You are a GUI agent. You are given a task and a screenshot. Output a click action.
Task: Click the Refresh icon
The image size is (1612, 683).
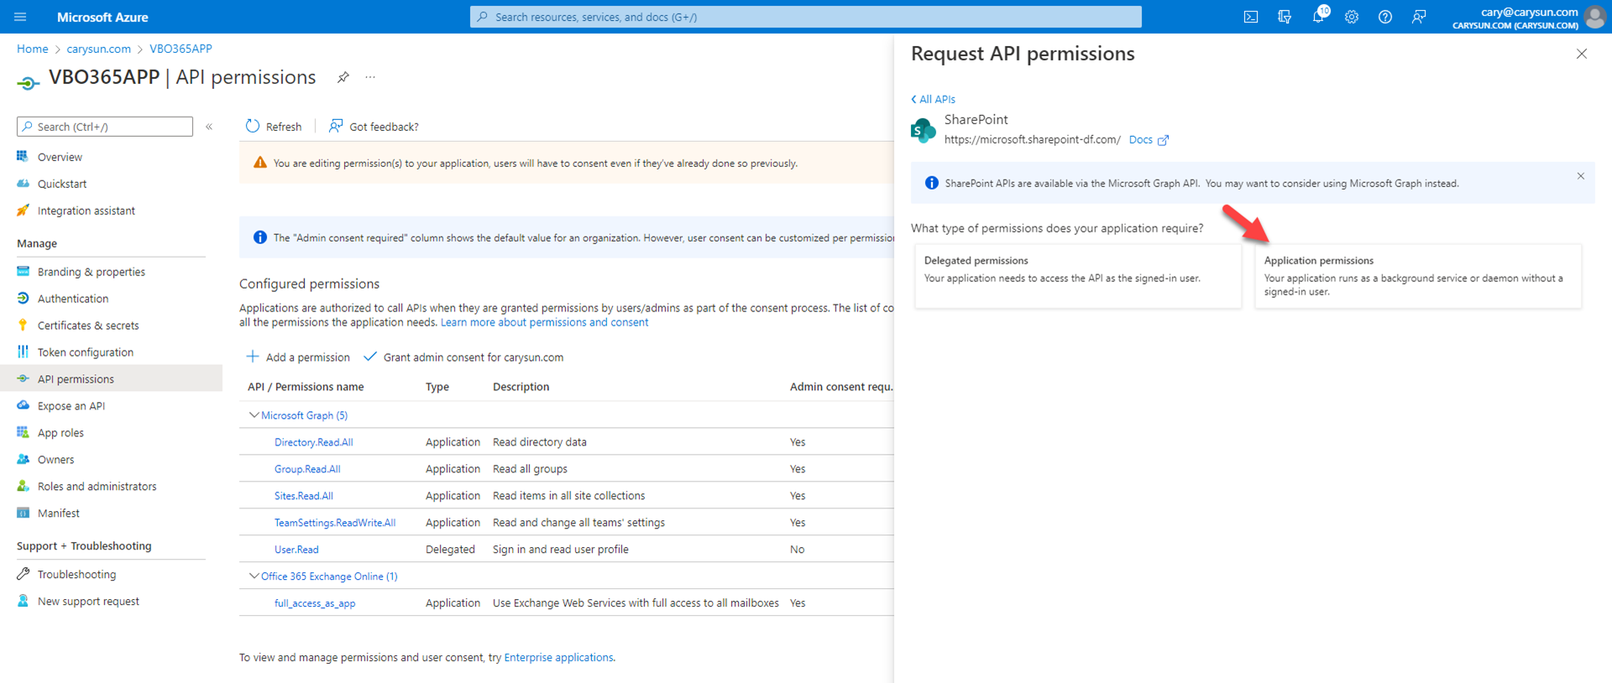click(x=253, y=126)
